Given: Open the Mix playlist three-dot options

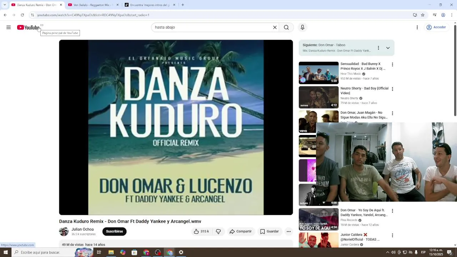Looking at the screenshot, I should coord(378,48).
